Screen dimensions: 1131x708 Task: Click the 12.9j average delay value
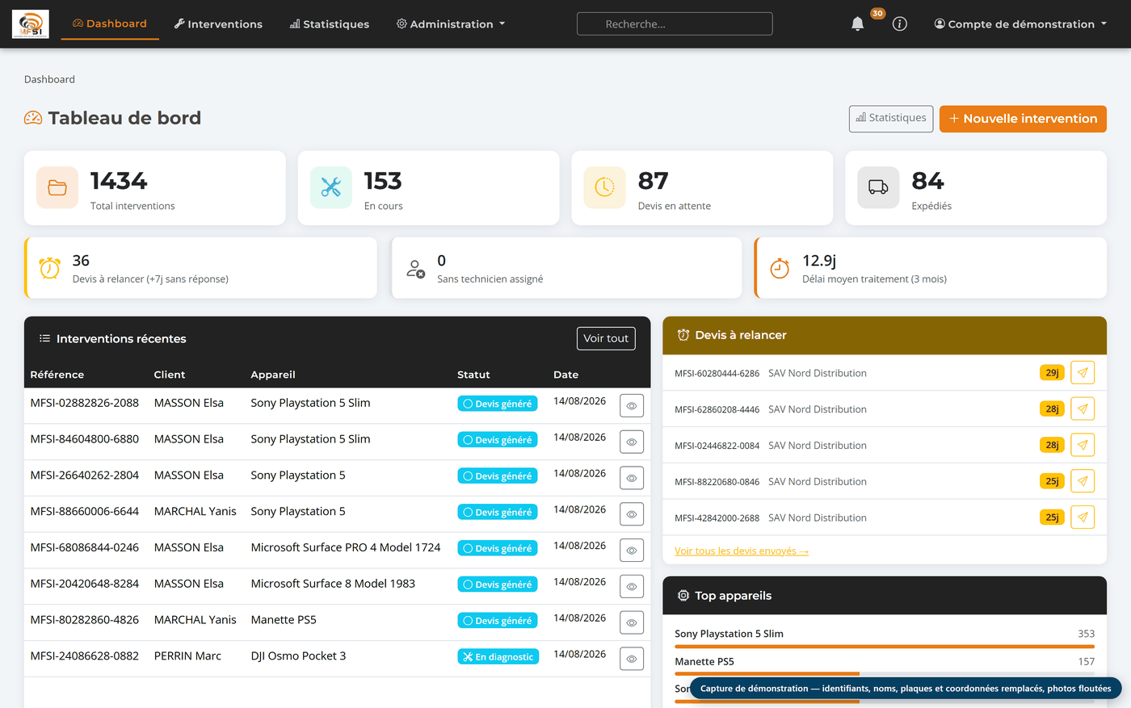(x=819, y=261)
